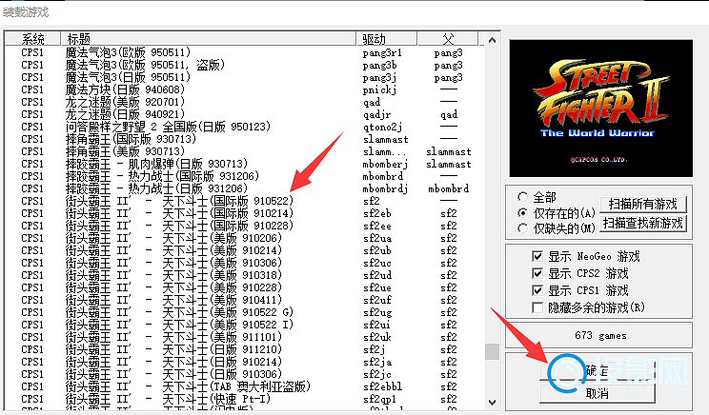Select 魔法气泡3(欧版 950511) row
Image resolution: width=709 pixels, height=415 pixels.
[244, 52]
